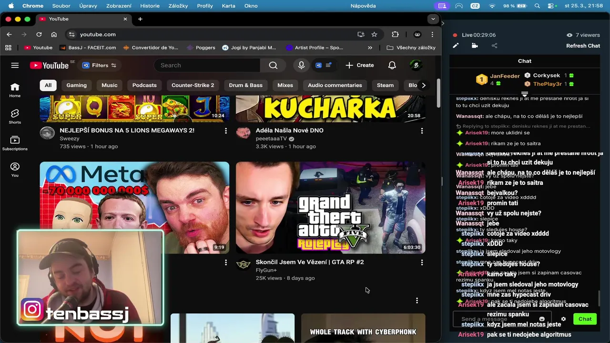
Task: Open the BassJ - FACEIT.com bookmark
Action: 88,48
